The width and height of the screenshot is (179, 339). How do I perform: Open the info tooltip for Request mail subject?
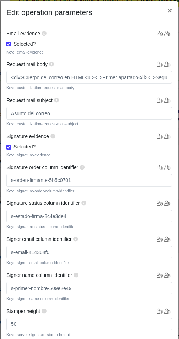tap(56, 100)
